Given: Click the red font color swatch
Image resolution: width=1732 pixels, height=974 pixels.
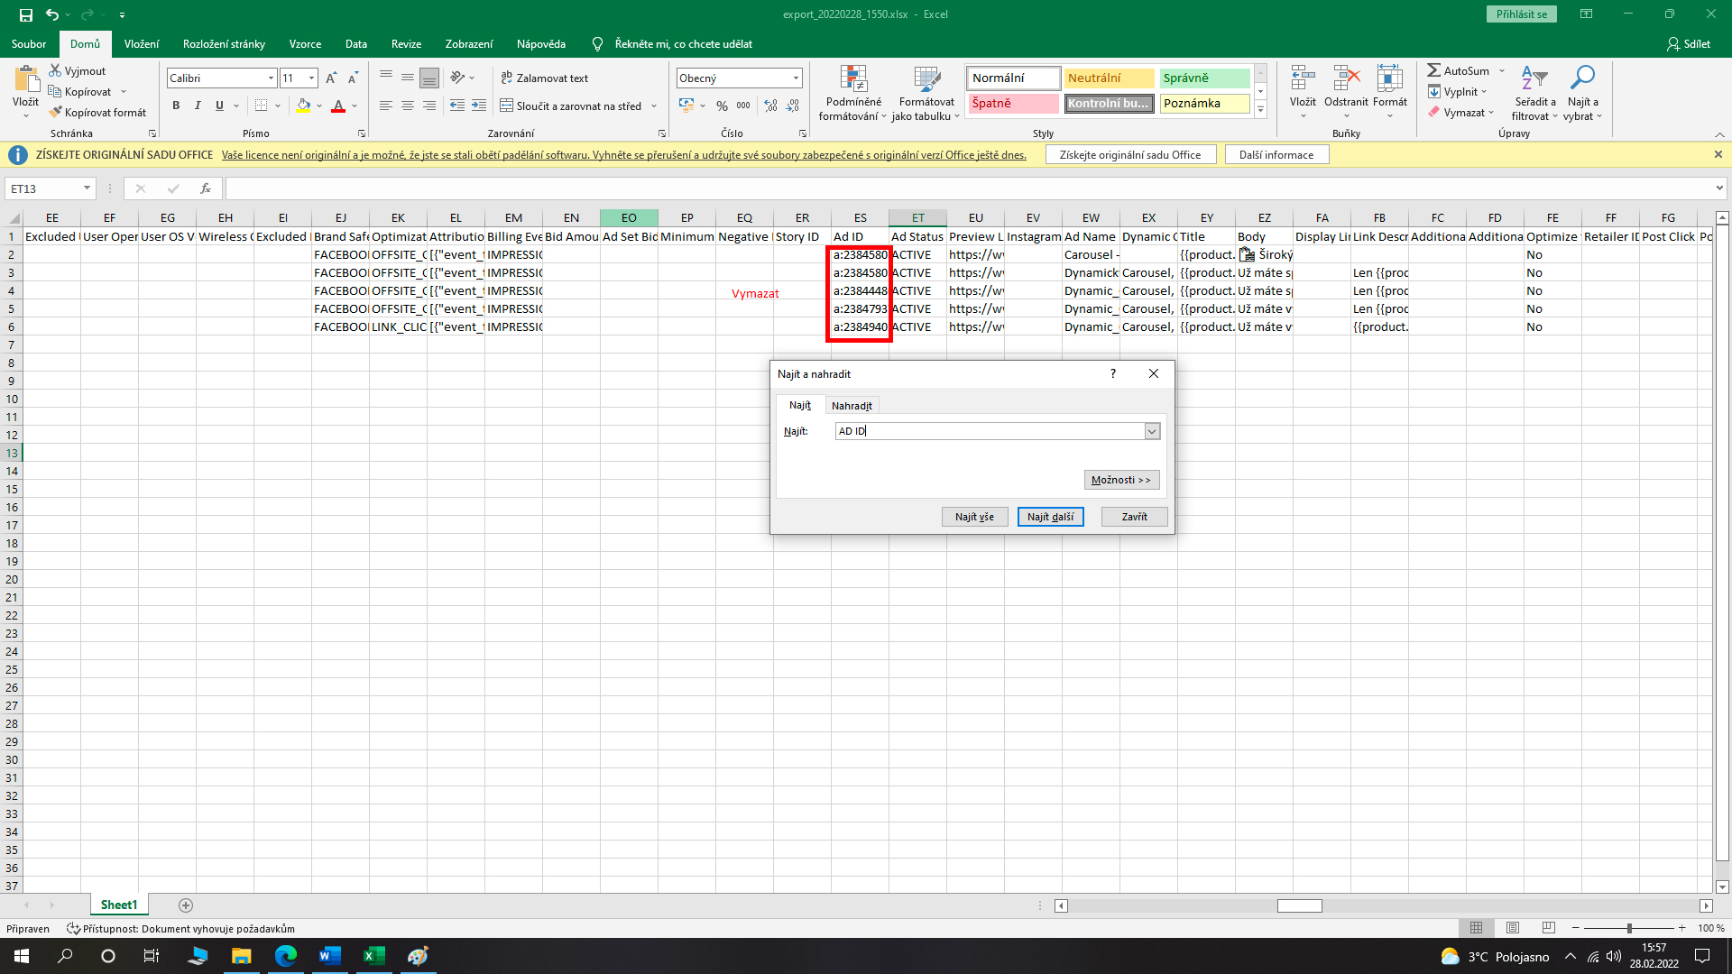Looking at the screenshot, I should [x=338, y=106].
